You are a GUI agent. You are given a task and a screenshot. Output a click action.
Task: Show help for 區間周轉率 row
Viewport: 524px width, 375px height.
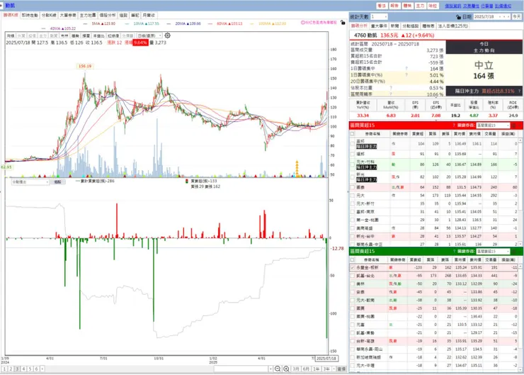coord(391,94)
